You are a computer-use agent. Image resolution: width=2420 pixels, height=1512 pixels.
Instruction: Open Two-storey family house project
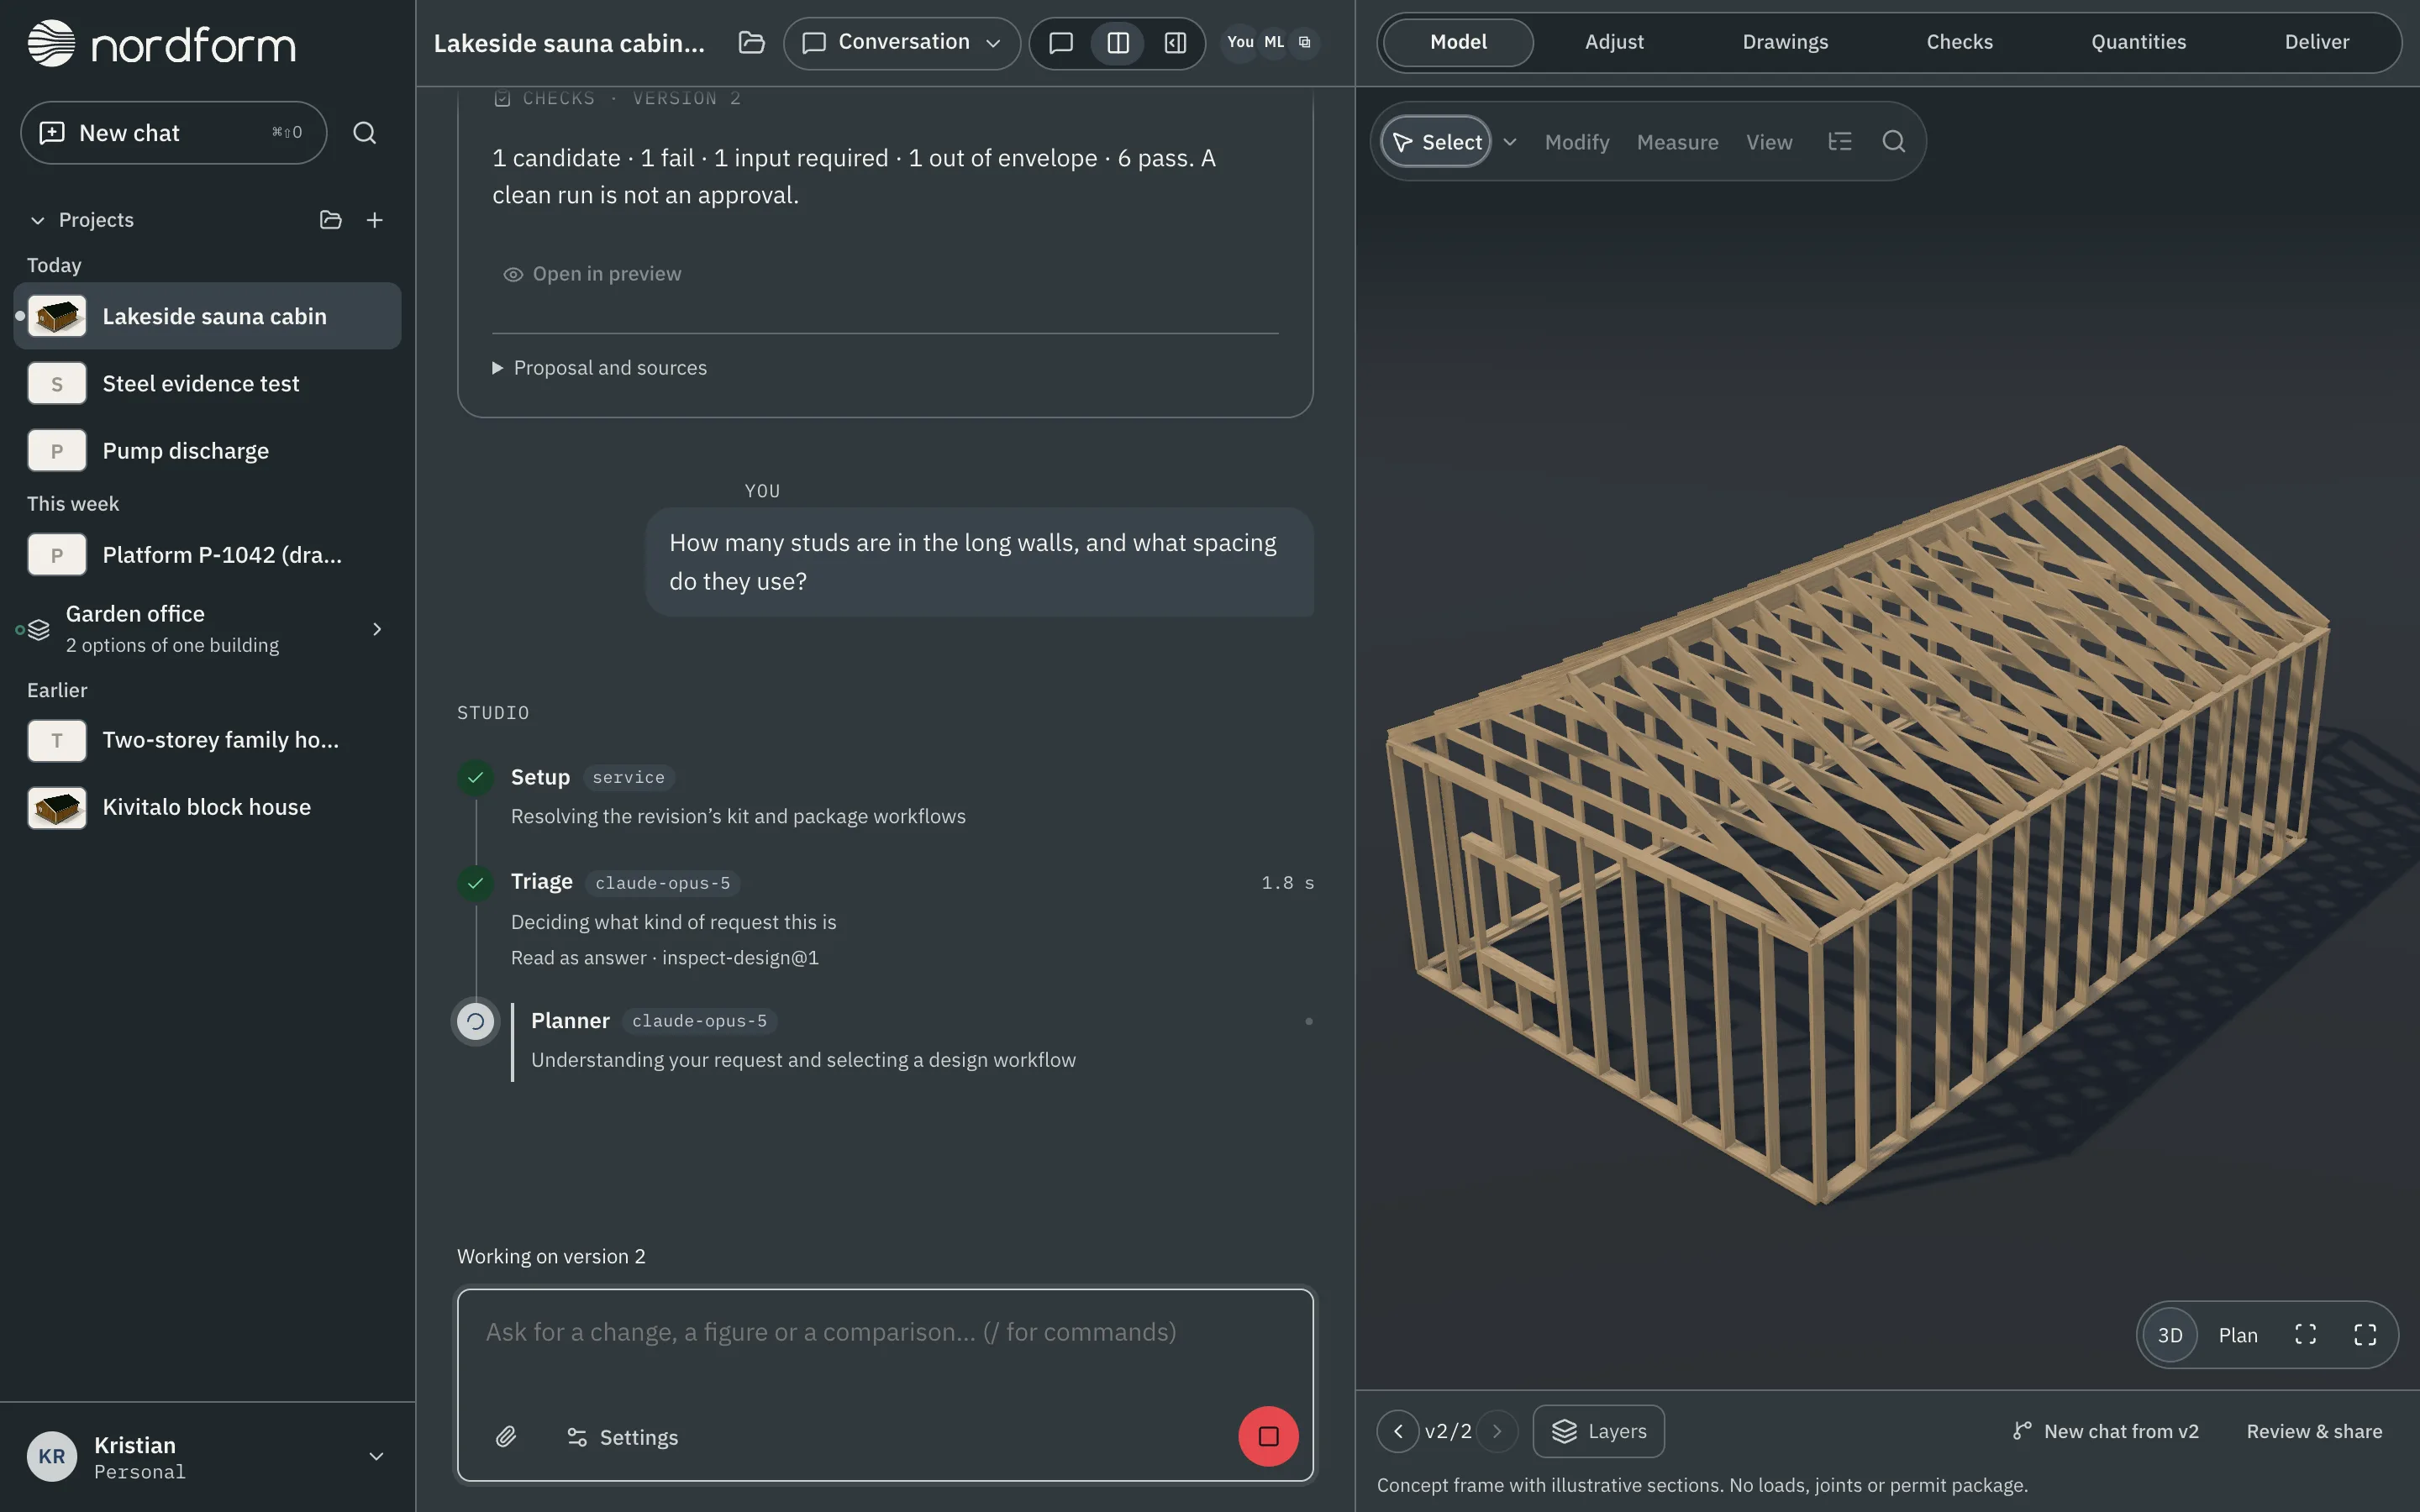click(x=207, y=740)
